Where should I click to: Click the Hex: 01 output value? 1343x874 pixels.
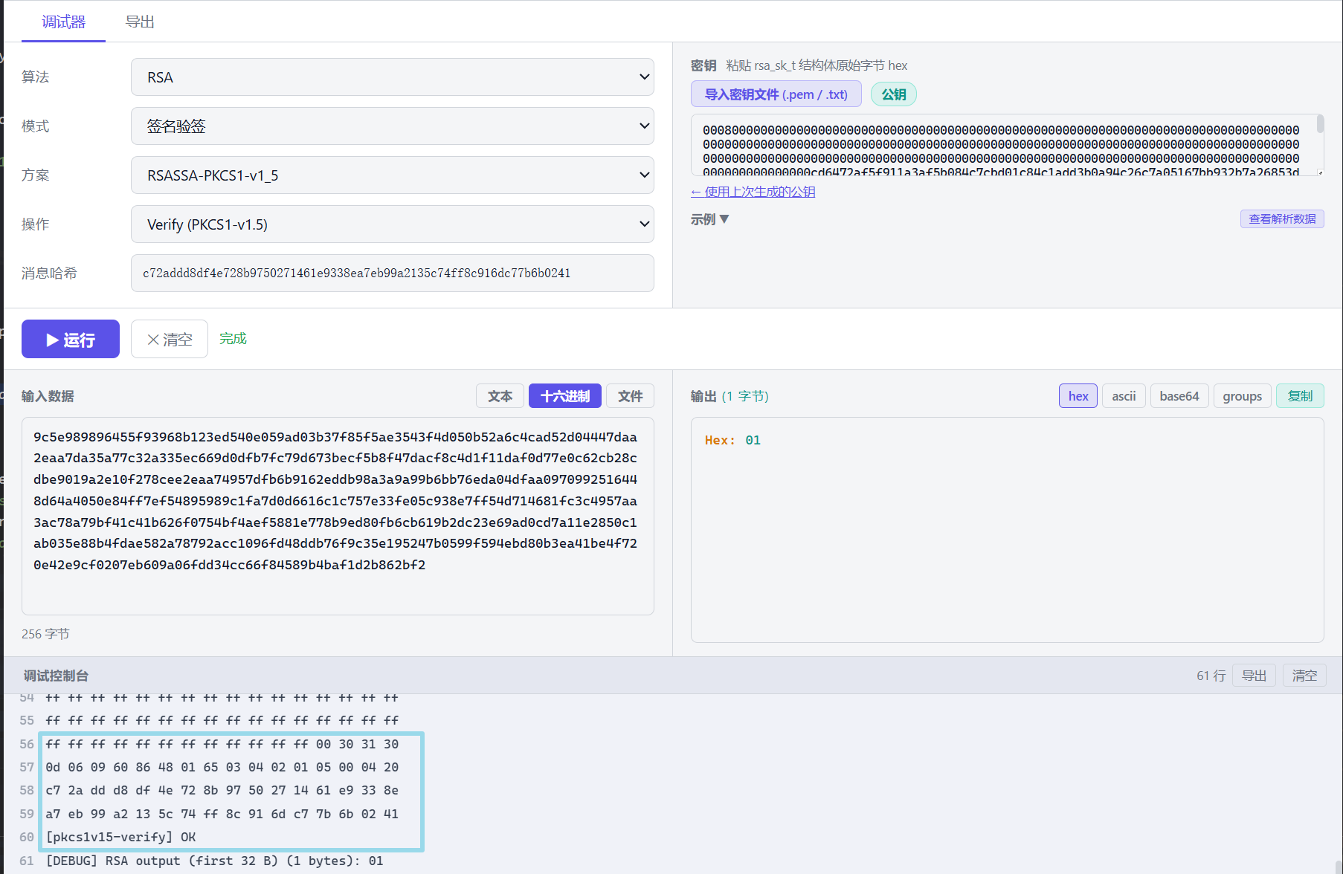click(732, 440)
